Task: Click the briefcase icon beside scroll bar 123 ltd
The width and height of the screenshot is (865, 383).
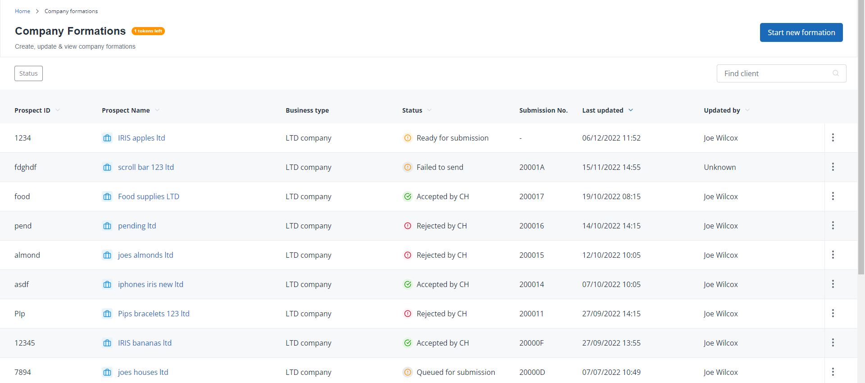Action: (107, 167)
